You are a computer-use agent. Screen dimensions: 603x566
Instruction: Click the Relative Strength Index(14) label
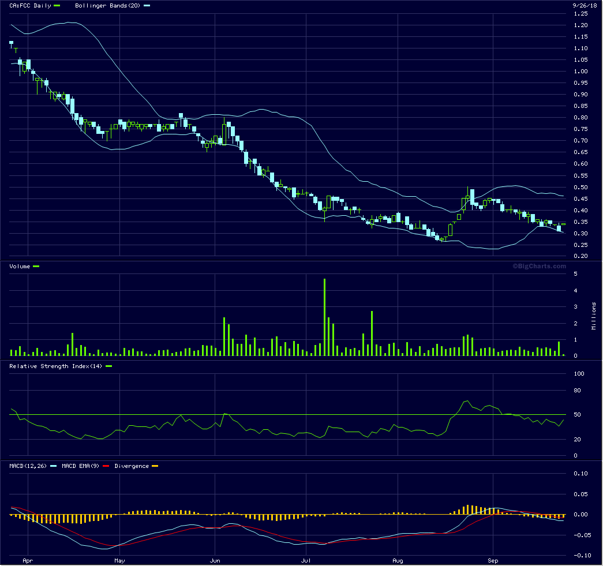(x=56, y=366)
